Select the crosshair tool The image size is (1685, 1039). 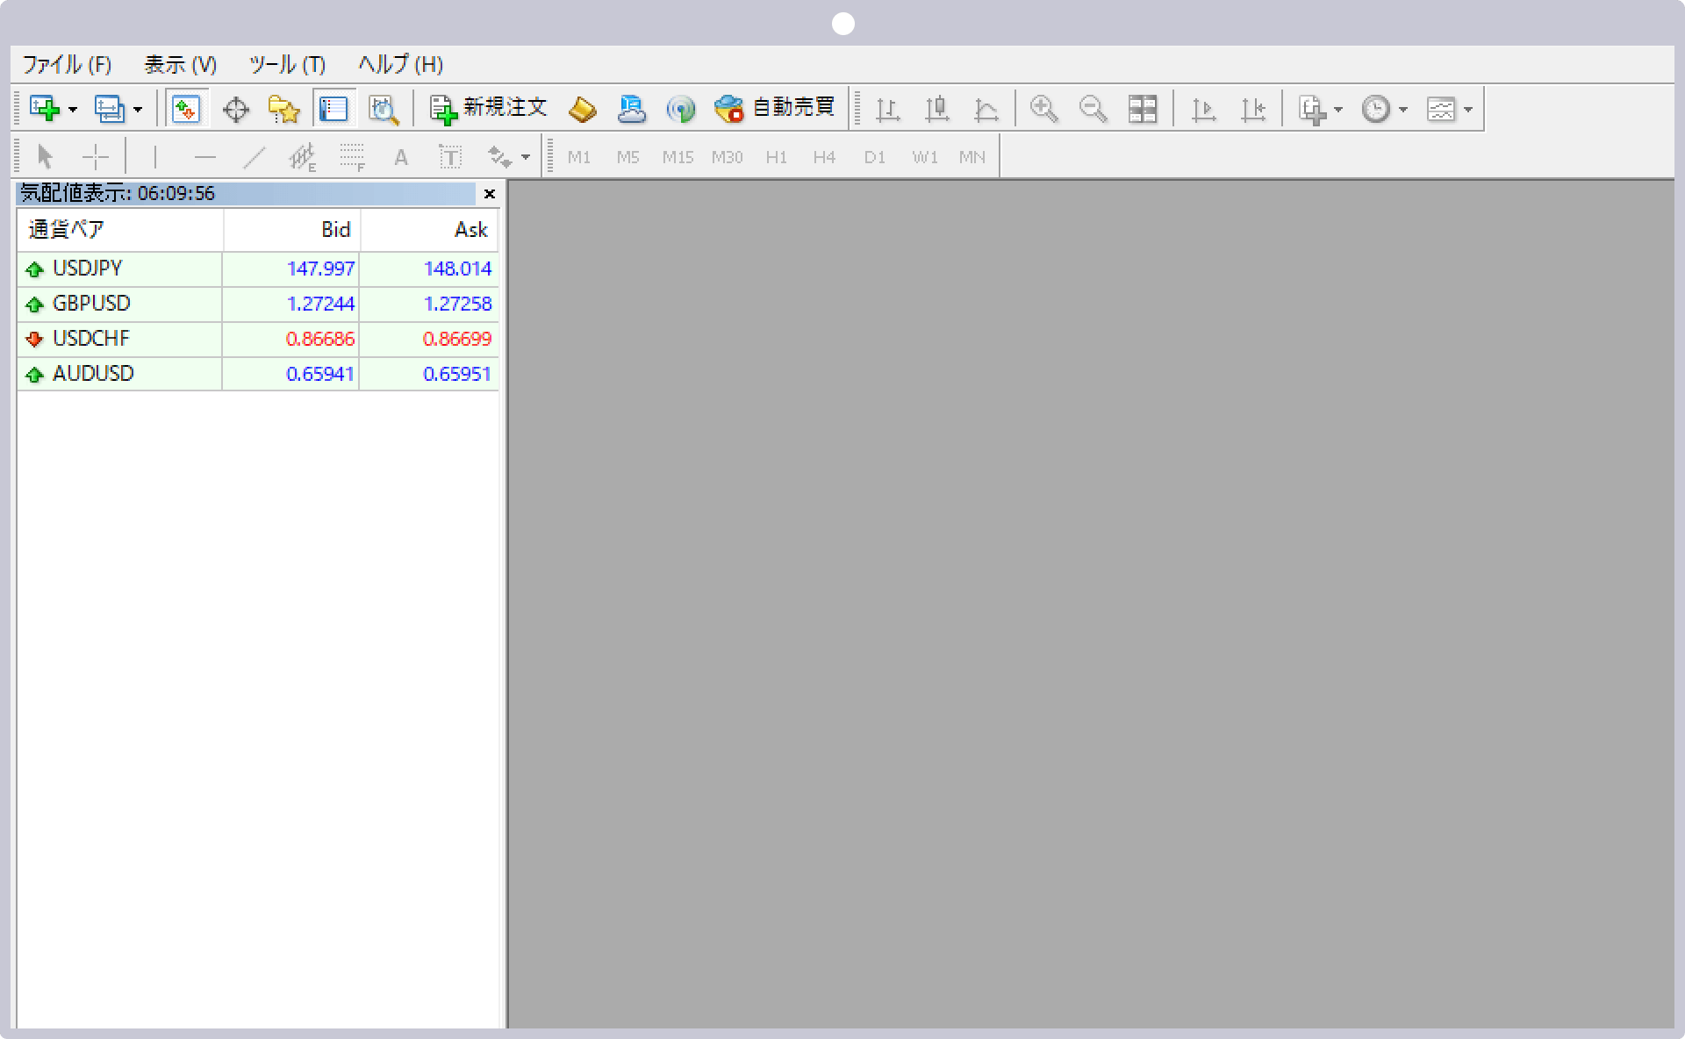coord(95,157)
